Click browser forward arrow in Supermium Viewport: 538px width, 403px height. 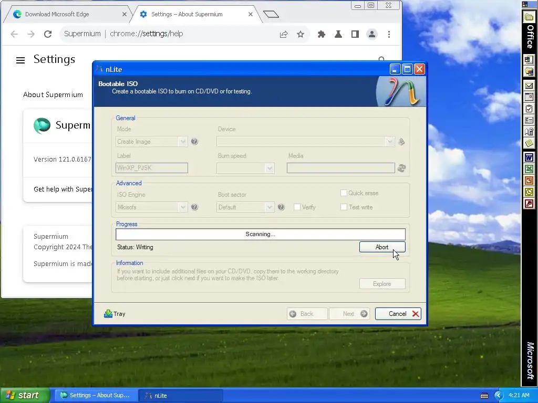tap(31, 34)
